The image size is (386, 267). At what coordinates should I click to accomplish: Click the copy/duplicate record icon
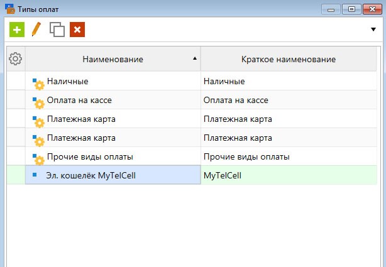click(x=57, y=30)
